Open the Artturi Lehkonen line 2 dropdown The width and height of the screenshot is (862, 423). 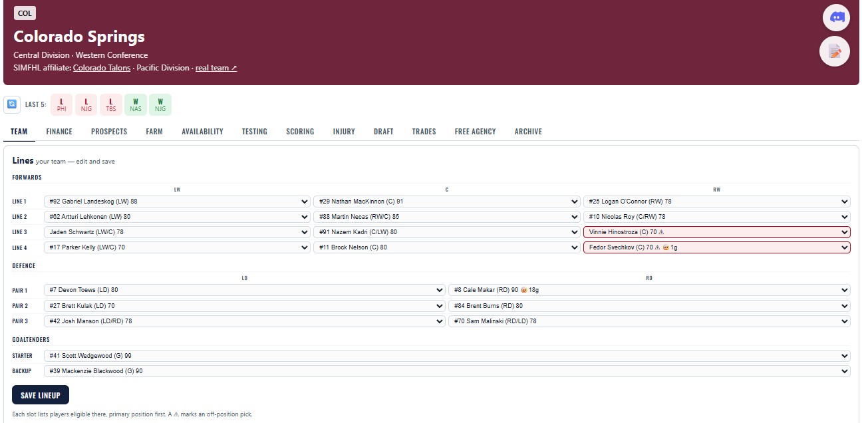[177, 217]
